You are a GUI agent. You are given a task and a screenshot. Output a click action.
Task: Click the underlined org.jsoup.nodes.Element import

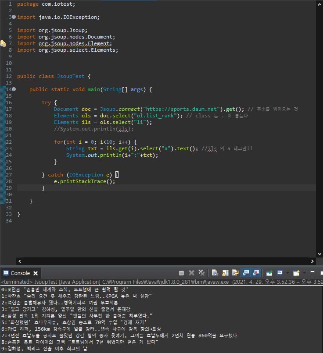pyautogui.click(x=75, y=43)
